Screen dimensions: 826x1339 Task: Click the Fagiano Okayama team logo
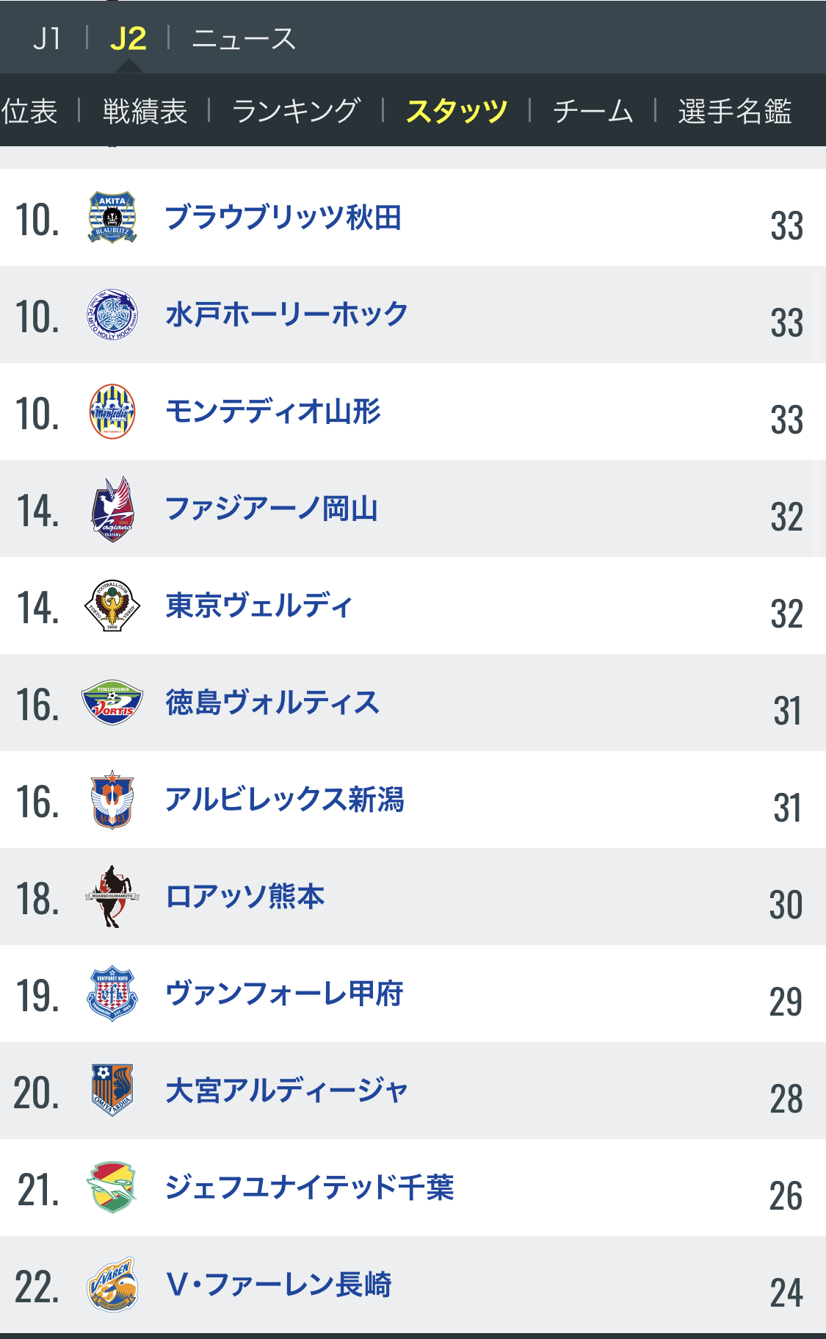(x=112, y=509)
